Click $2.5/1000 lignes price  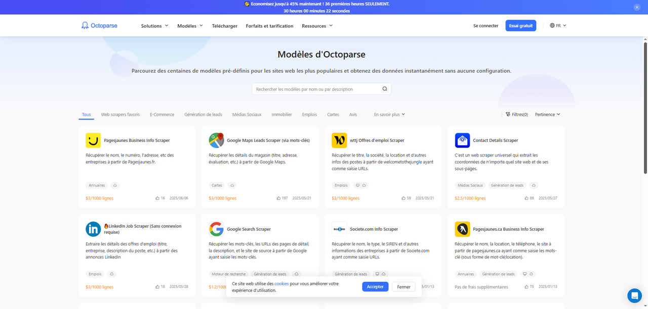470,198
